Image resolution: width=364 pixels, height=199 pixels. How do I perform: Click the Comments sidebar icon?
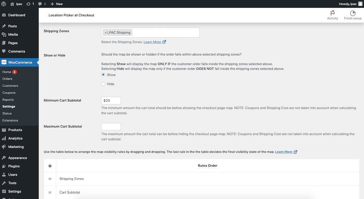tap(4, 51)
